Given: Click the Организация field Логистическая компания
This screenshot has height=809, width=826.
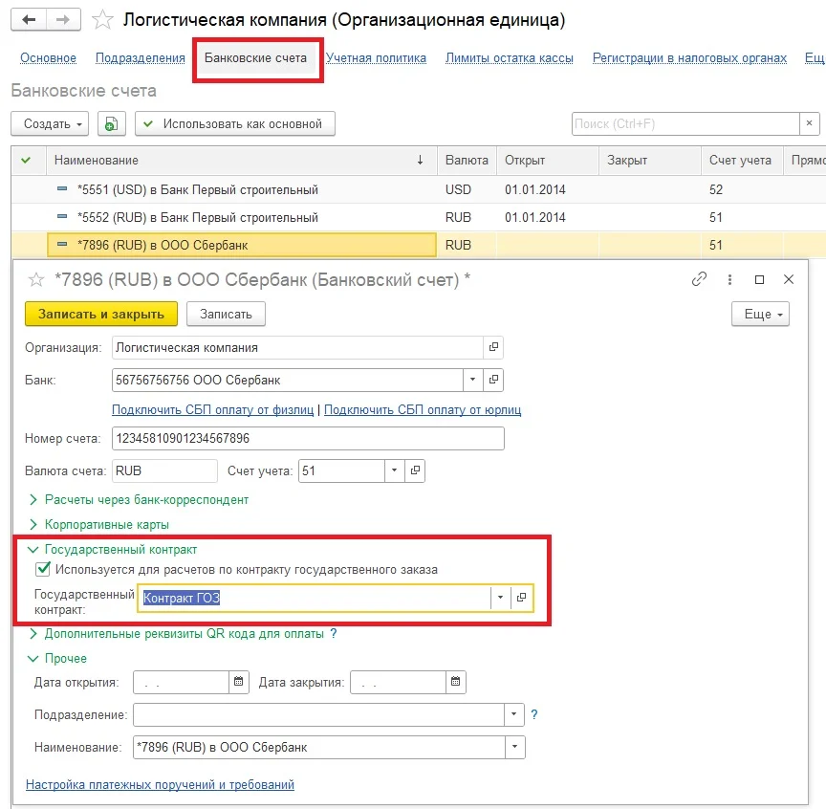Looking at the screenshot, I should (297, 347).
